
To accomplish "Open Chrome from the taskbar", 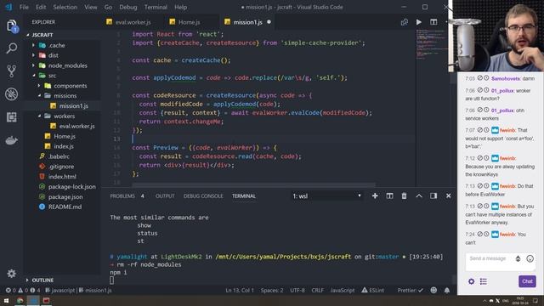I will [20, 301].
